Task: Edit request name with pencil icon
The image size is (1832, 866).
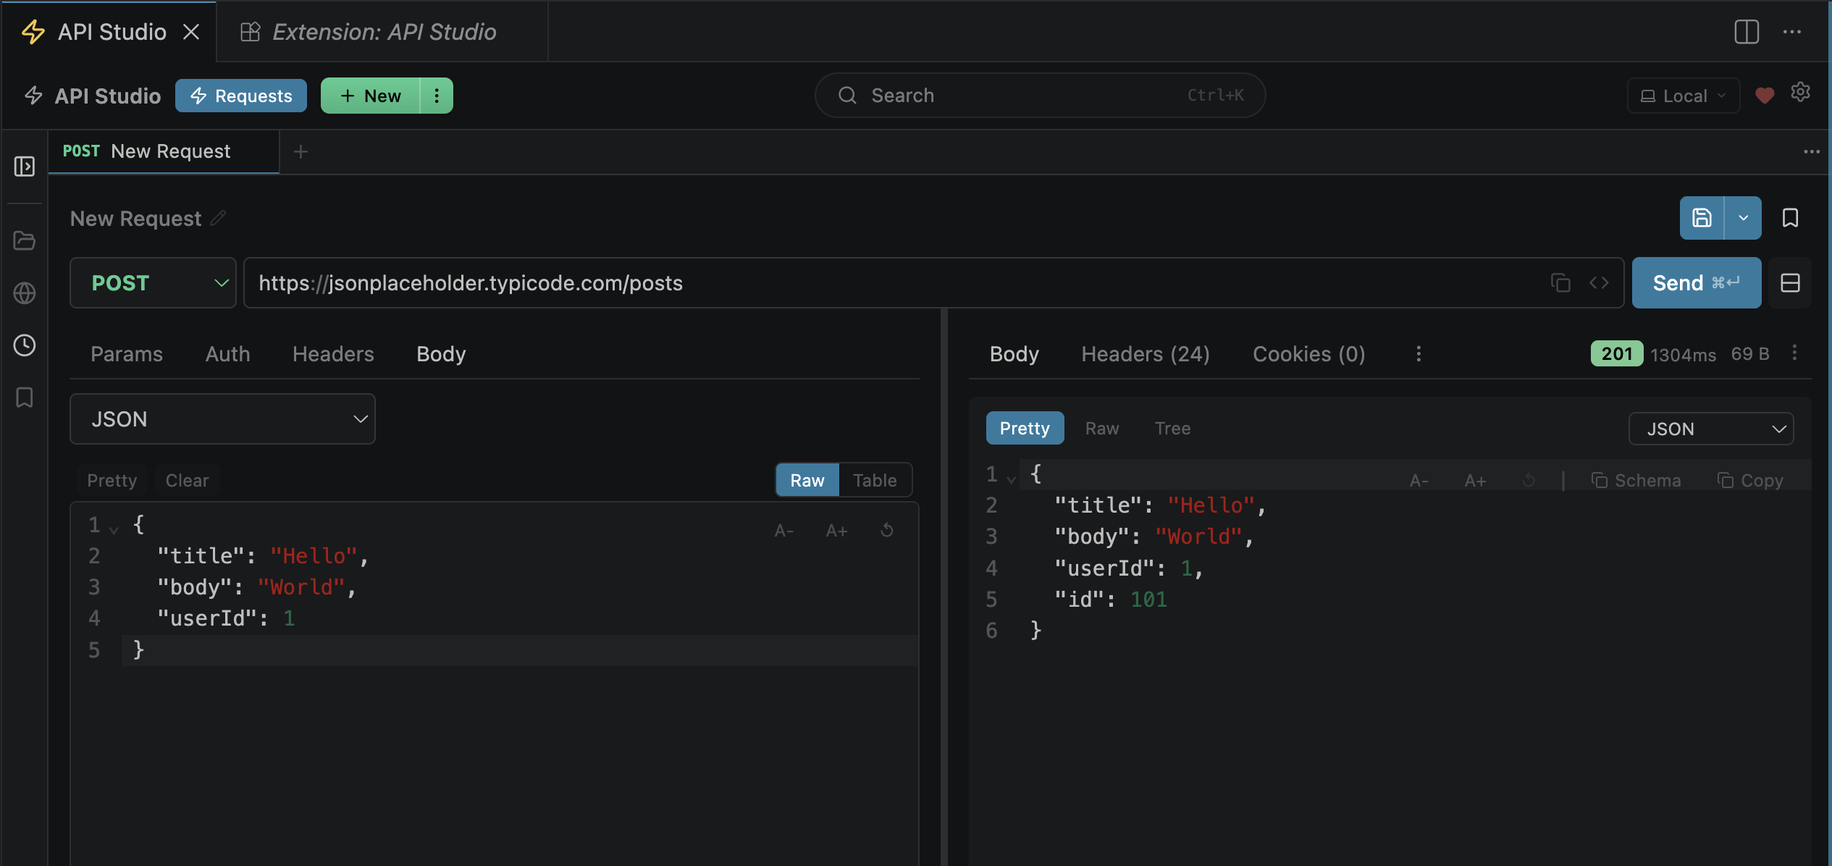Action: click(x=219, y=218)
